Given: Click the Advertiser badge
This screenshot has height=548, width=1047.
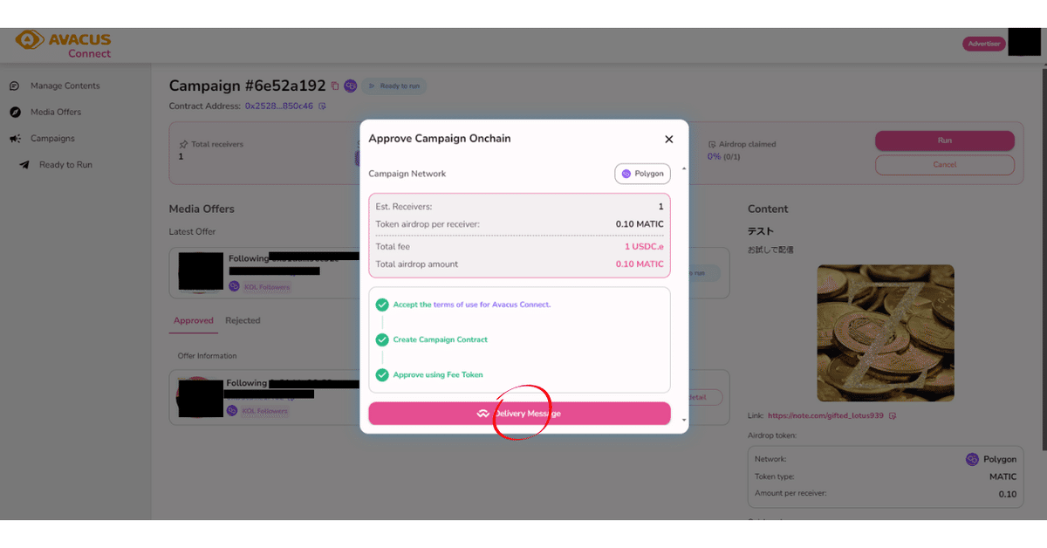Looking at the screenshot, I should 984,44.
